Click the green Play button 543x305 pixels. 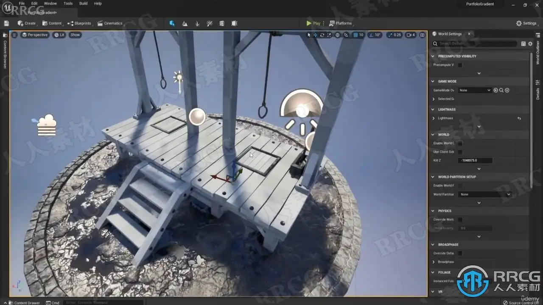(x=313, y=23)
